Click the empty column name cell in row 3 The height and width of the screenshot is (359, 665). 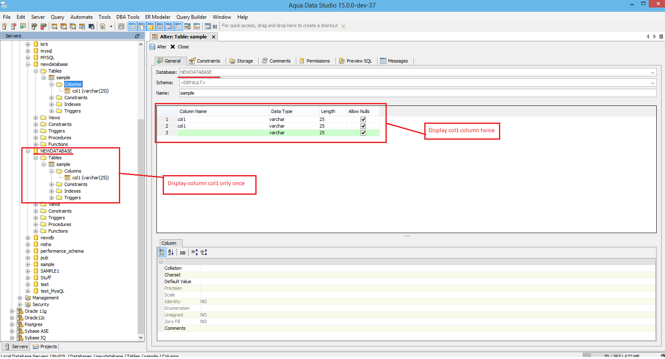point(223,133)
